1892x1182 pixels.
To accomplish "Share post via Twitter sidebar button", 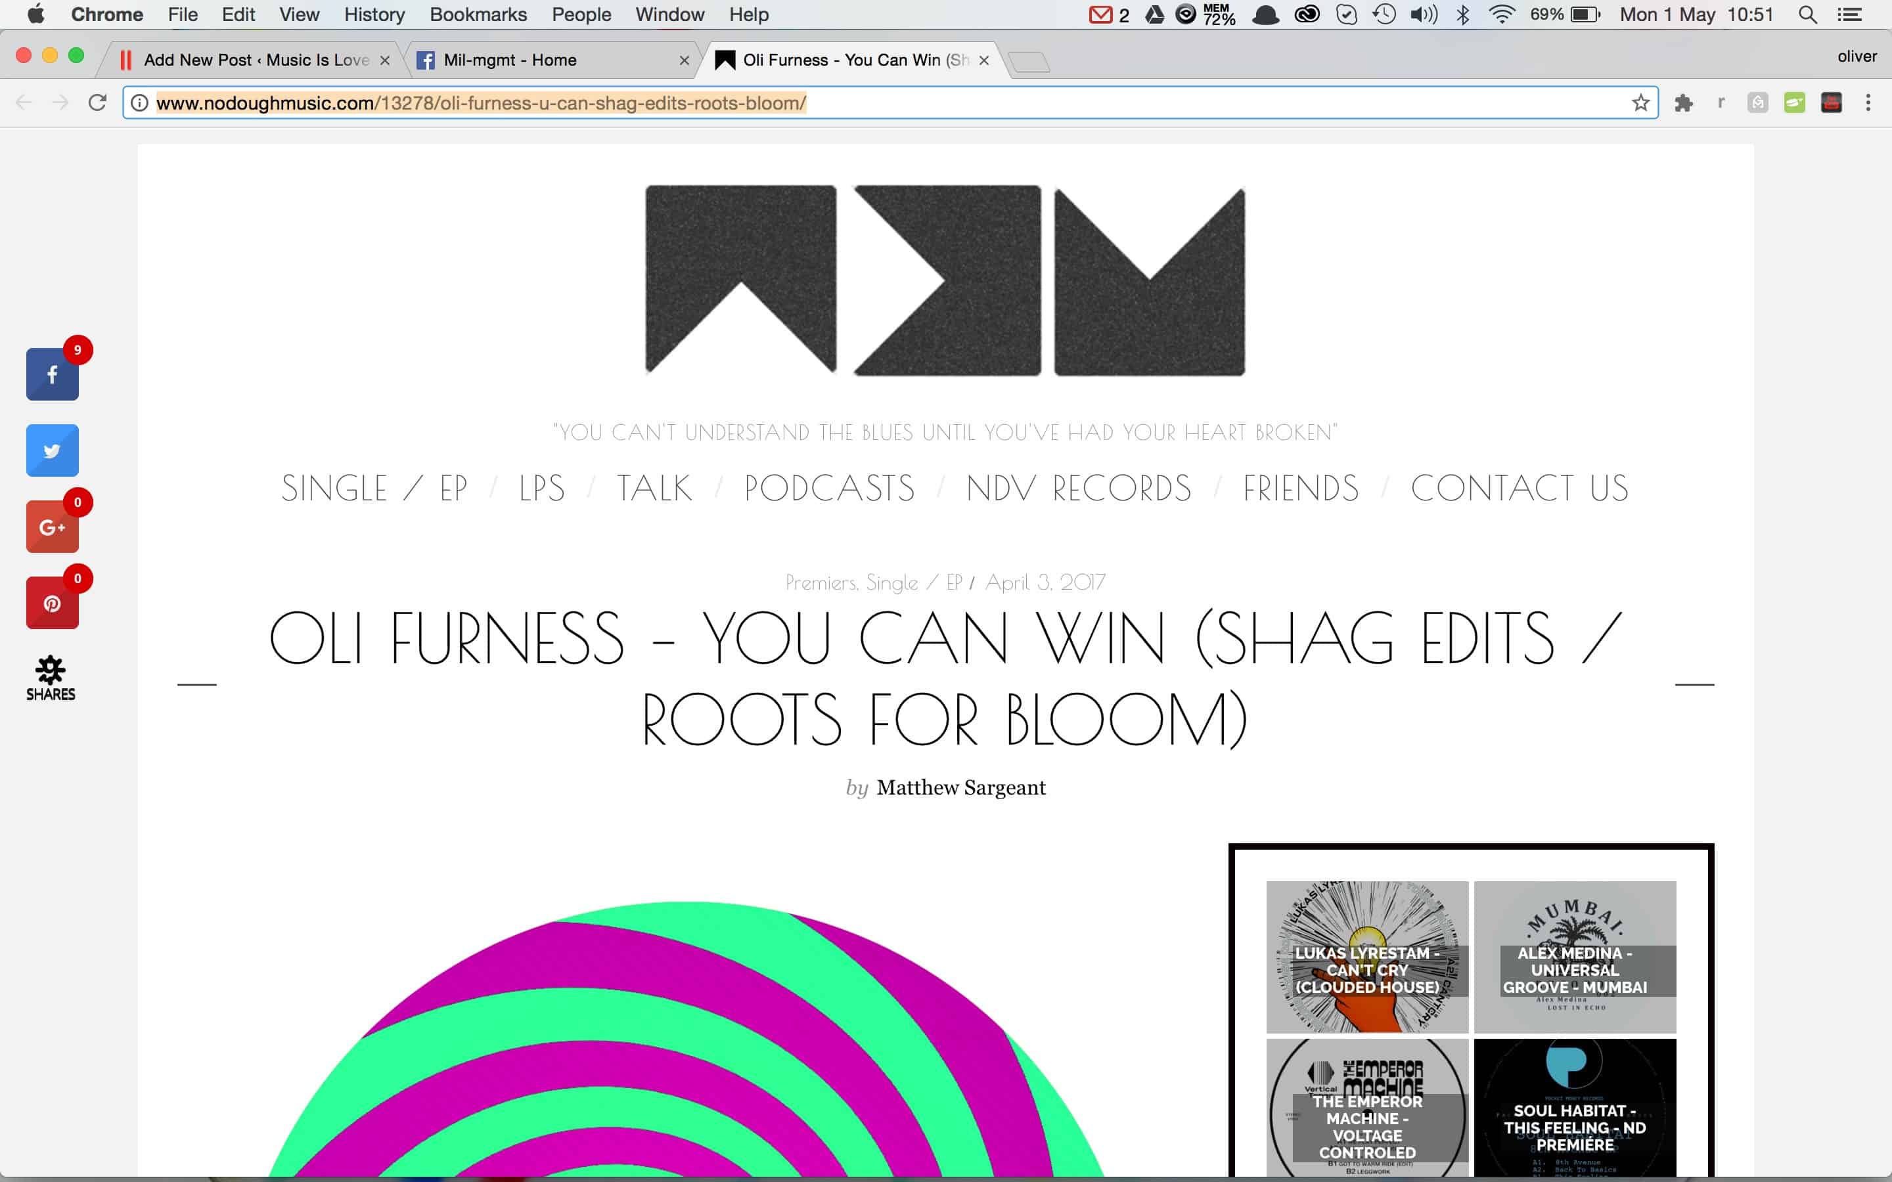I will (x=53, y=450).
